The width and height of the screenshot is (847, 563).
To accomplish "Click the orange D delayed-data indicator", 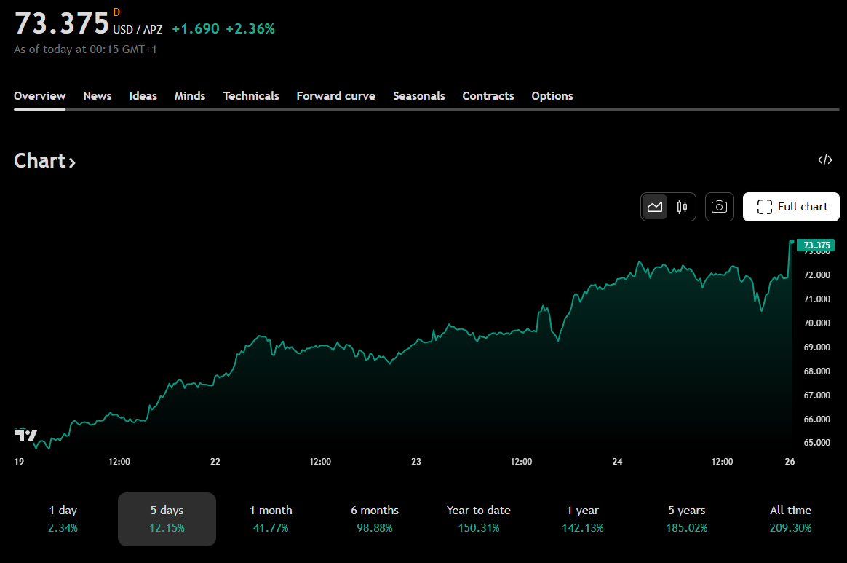I will (116, 12).
